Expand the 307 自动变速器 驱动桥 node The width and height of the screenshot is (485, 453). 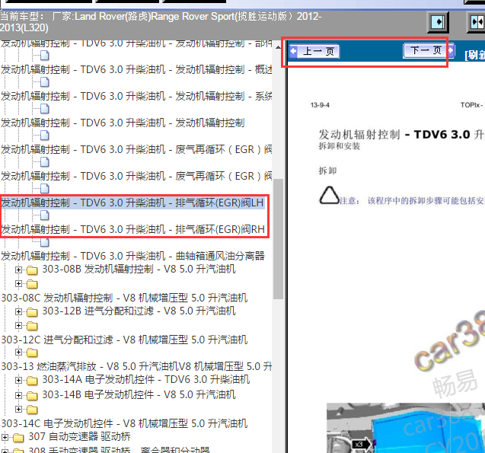click(x=5, y=437)
